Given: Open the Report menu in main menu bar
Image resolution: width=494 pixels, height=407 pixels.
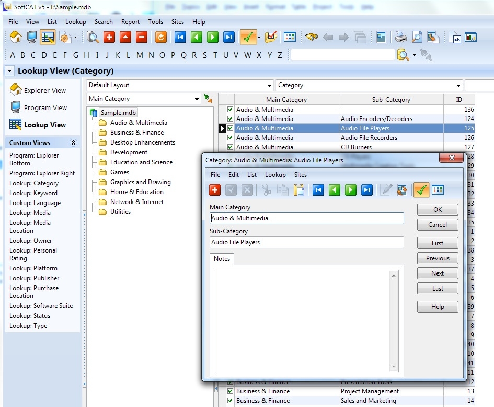Looking at the screenshot, I should point(130,22).
